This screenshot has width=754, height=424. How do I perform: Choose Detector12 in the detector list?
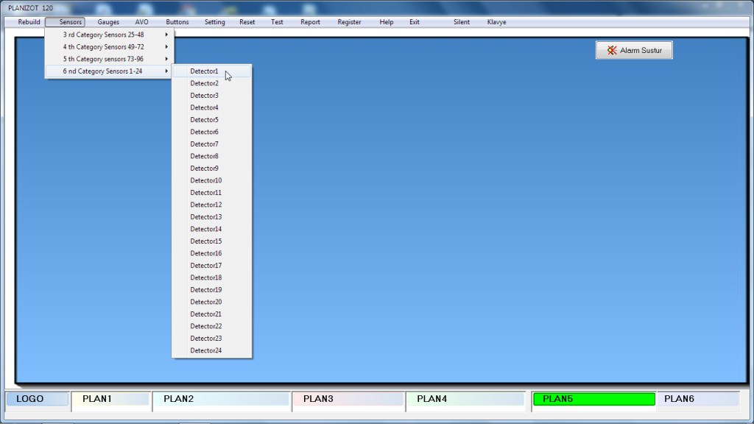[205, 205]
